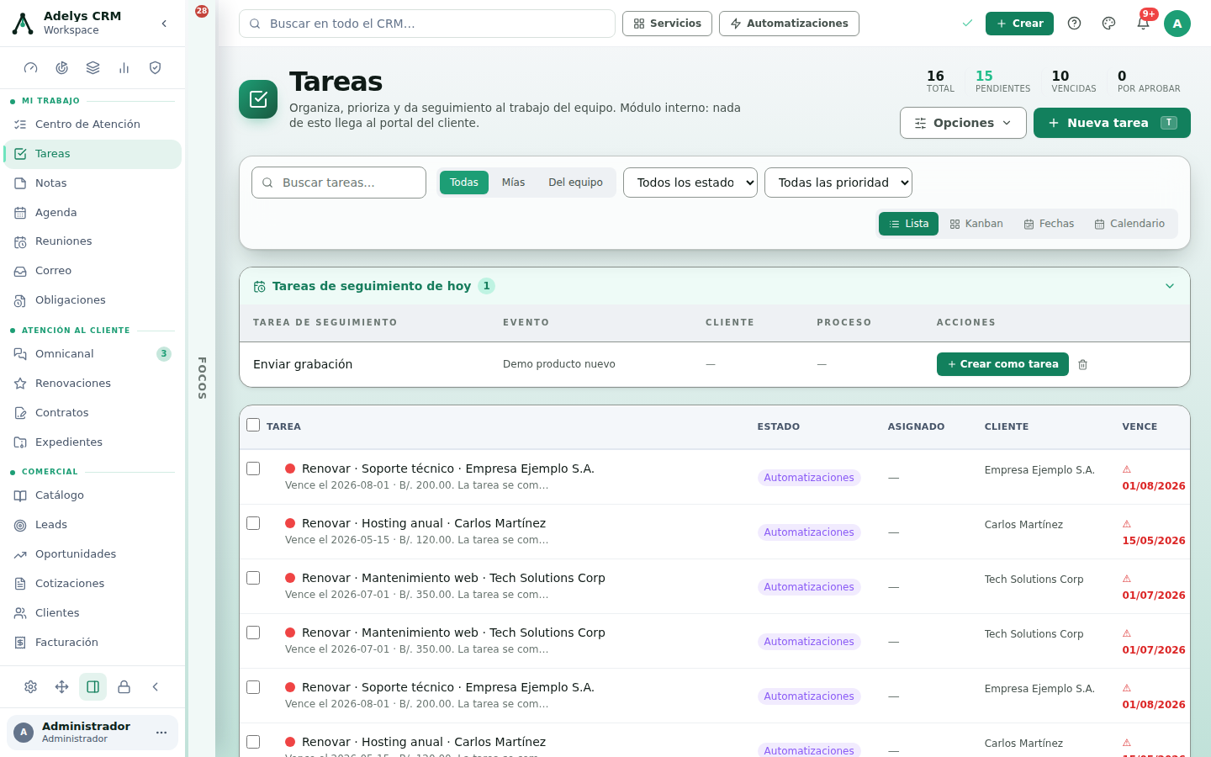Click the Pendientes counter showing 15
Screen dimensions: 1211x757
[1002, 81]
